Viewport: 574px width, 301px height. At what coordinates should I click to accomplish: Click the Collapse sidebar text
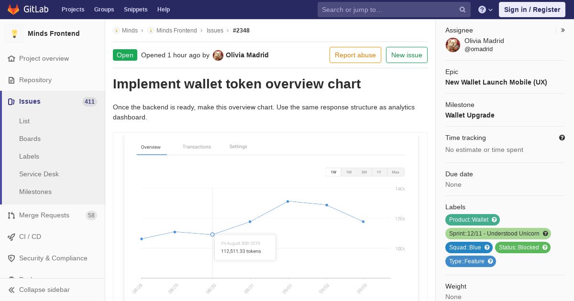click(44, 290)
